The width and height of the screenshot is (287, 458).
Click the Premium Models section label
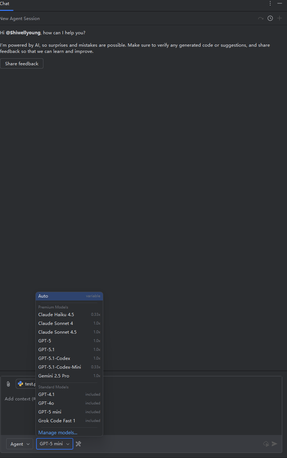coord(53,307)
